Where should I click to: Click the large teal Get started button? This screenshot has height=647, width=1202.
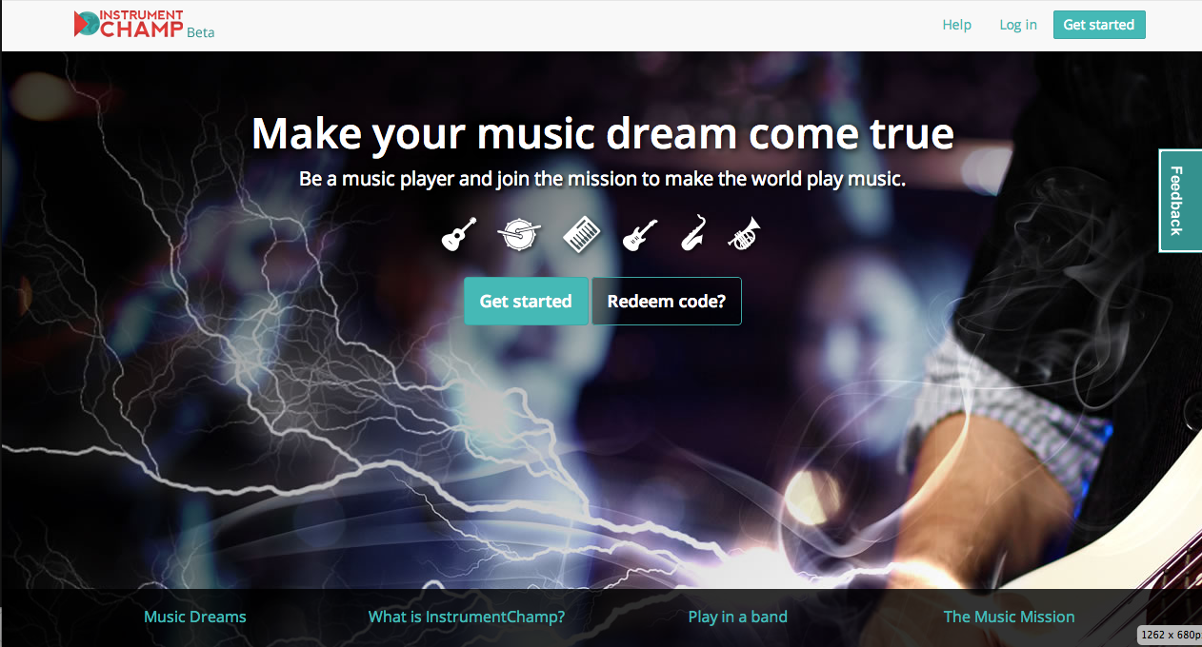(526, 301)
